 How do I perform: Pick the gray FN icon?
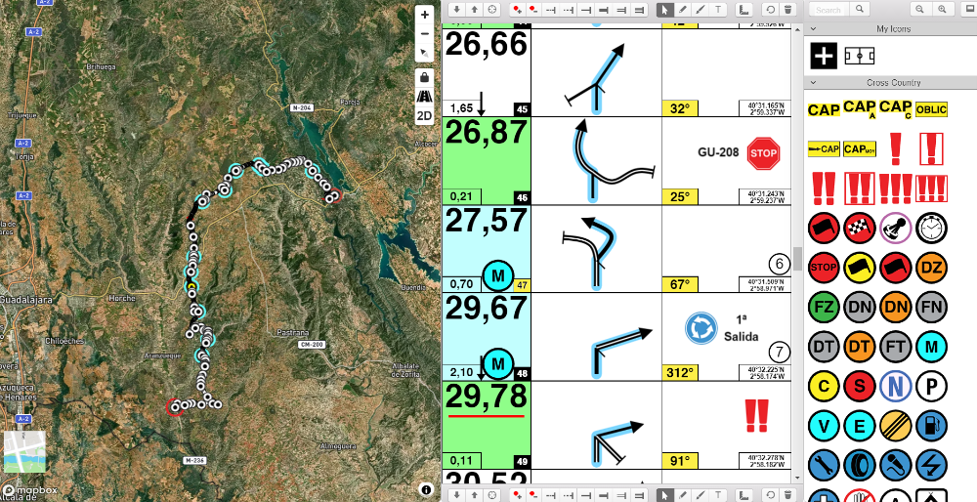click(x=931, y=307)
